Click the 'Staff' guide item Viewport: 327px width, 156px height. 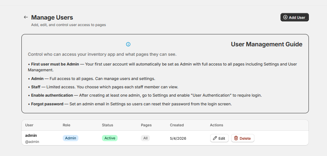click(x=103, y=87)
